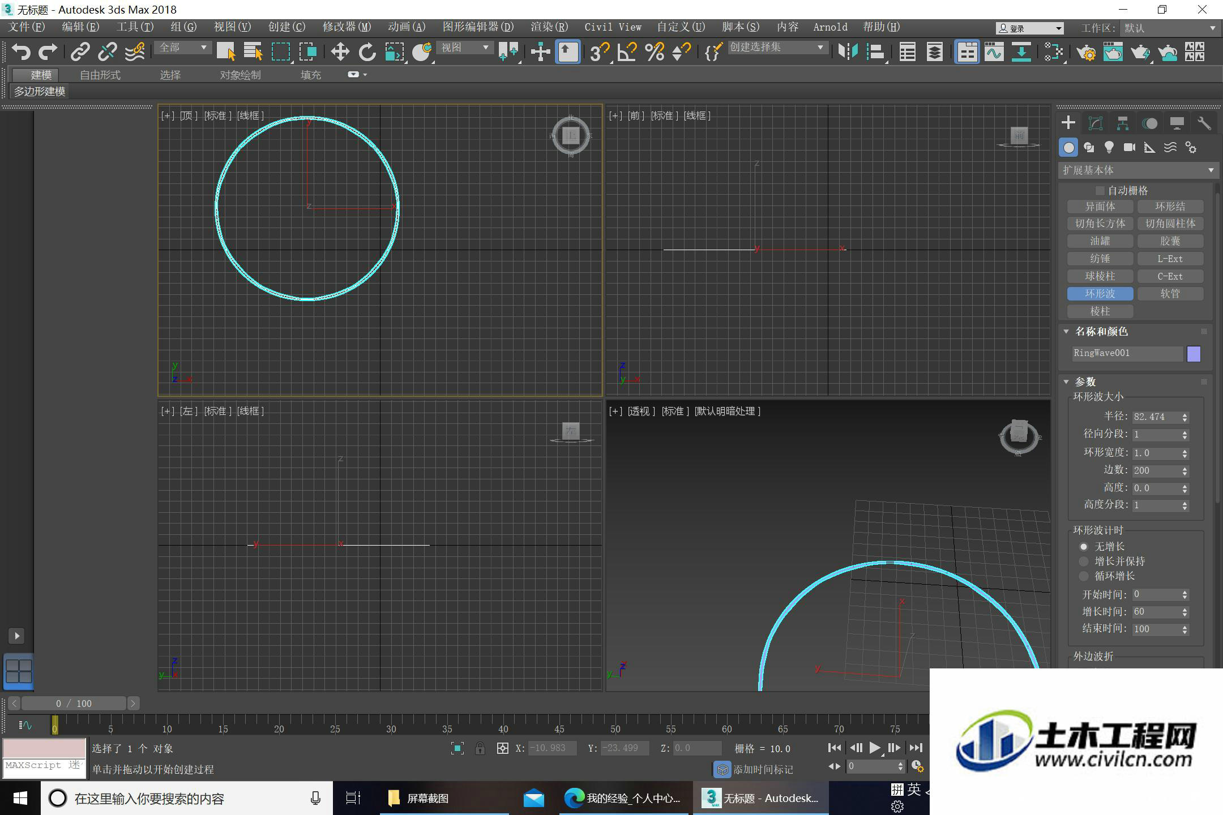
Task: Expand the ribbon options dropdown arrow
Action: tap(365, 75)
